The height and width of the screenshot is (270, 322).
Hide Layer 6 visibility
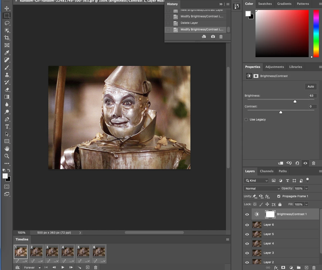click(x=247, y=225)
